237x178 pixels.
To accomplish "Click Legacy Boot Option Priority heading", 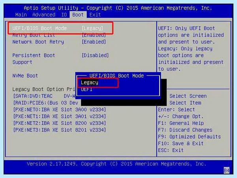I will pyautogui.click(x=44, y=89).
